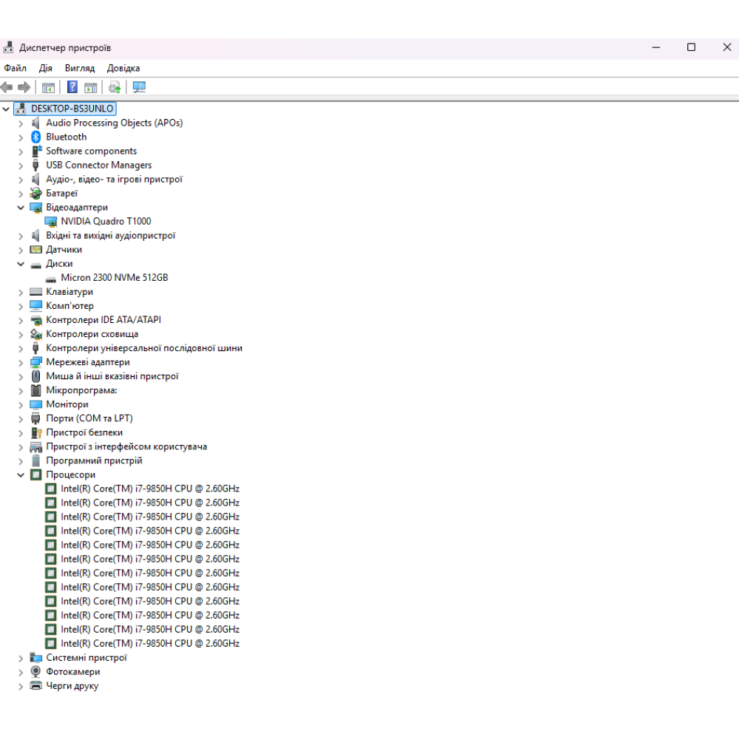The height and width of the screenshot is (739, 739).
Task: Click the Help toolbar icon with question mark
Action: pos(72,87)
